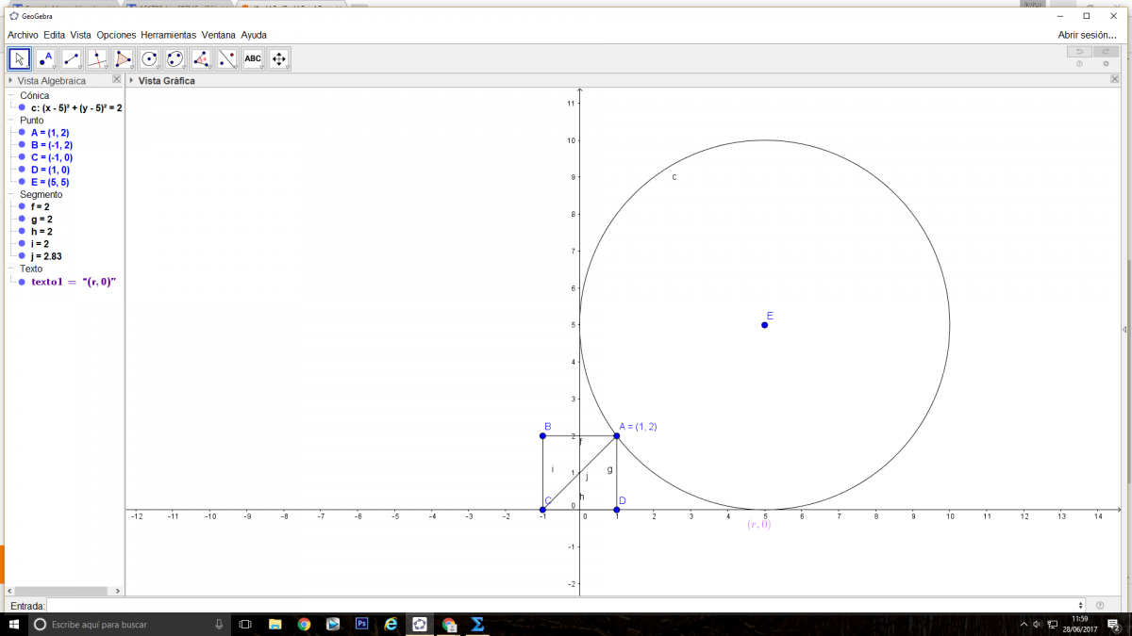The image size is (1132, 636).
Task: Select the Angle tool
Action: tap(201, 59)
